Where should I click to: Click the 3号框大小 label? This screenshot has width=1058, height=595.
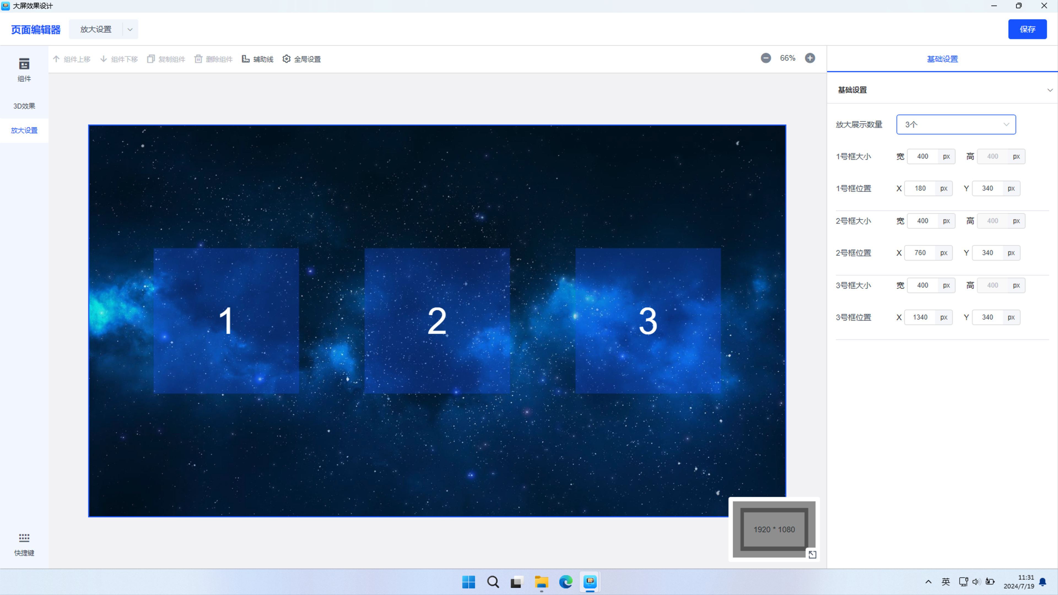(x=854, y=285)
